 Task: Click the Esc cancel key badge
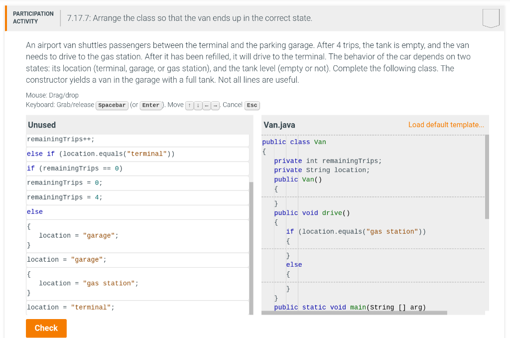pyautogui.click(x=252, y=105)
